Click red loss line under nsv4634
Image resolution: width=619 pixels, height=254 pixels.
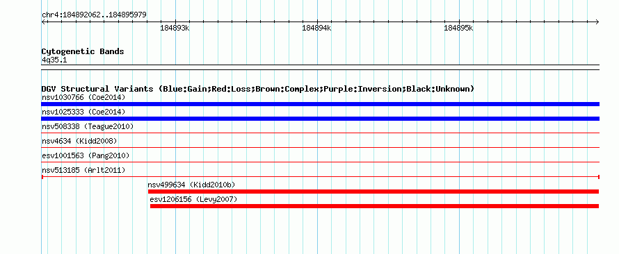click(x=320, y=148)
